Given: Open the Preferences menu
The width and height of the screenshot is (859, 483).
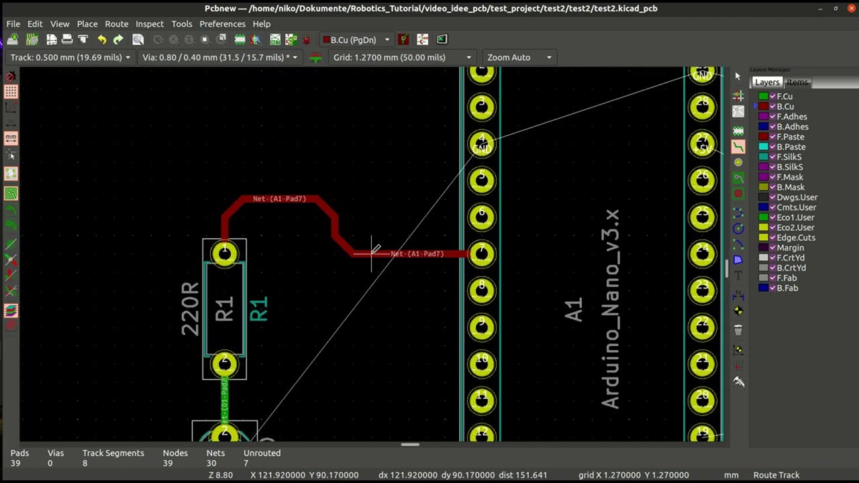Looking at the screenshot, I should coord(222,23).
